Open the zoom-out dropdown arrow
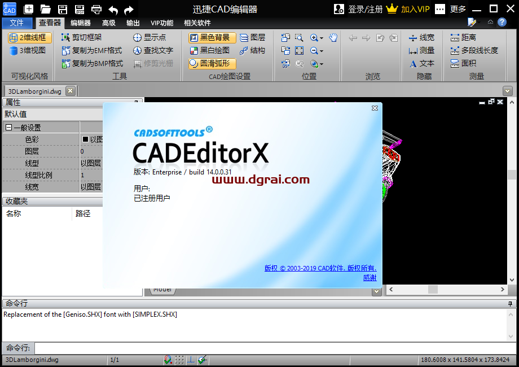This screenshot has height=367, width=519. (322, 51)
